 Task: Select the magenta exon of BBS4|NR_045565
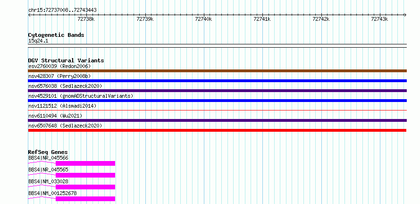pyautogui.click(x=85, y=175)
